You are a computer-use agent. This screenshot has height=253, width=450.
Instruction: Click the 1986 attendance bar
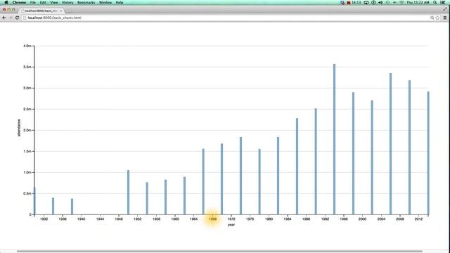(x=297, y=167)
